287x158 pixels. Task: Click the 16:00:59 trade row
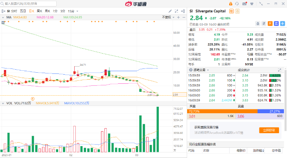click(x=212, y=100)
